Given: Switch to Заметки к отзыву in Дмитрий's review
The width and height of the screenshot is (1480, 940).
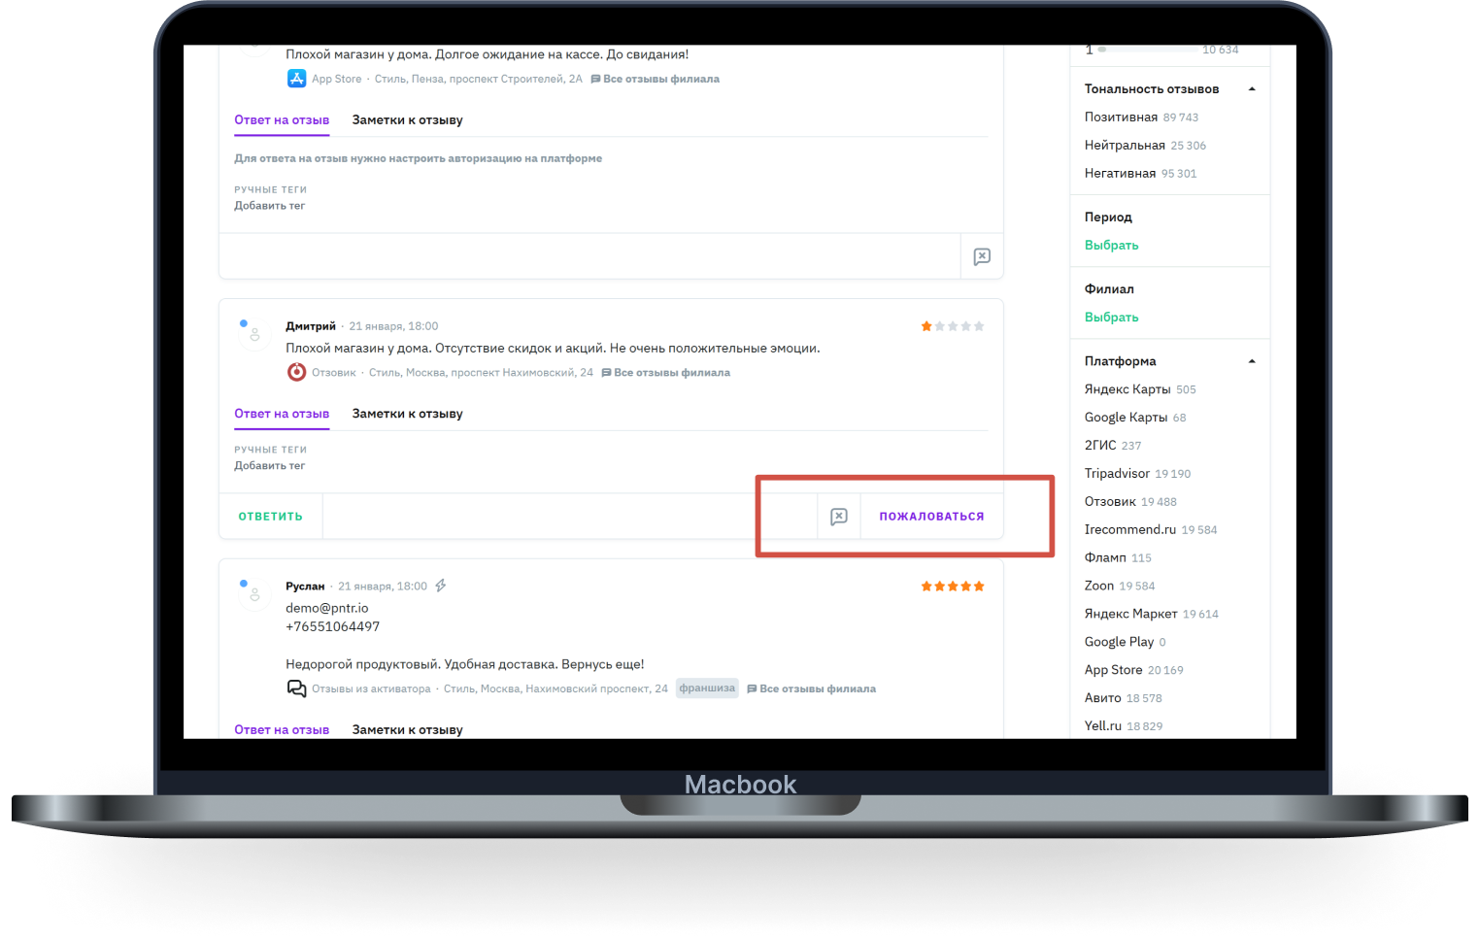Looking at the screenshot, I should (407, 414).
